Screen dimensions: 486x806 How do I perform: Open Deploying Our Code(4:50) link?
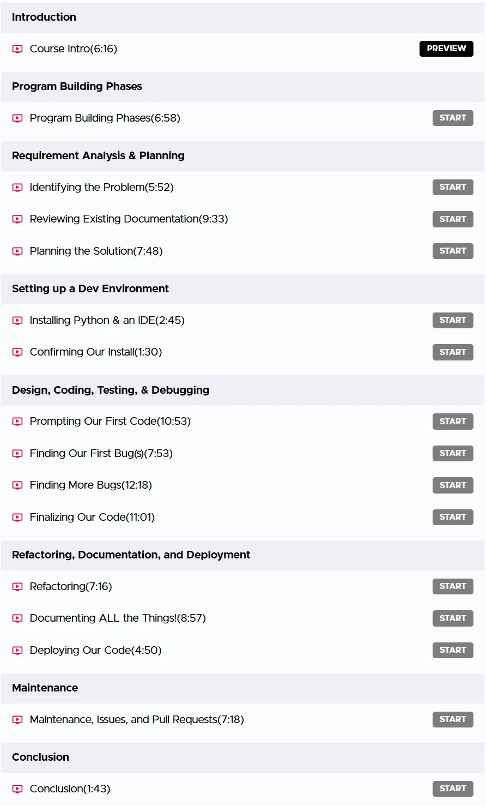[96, 651]
